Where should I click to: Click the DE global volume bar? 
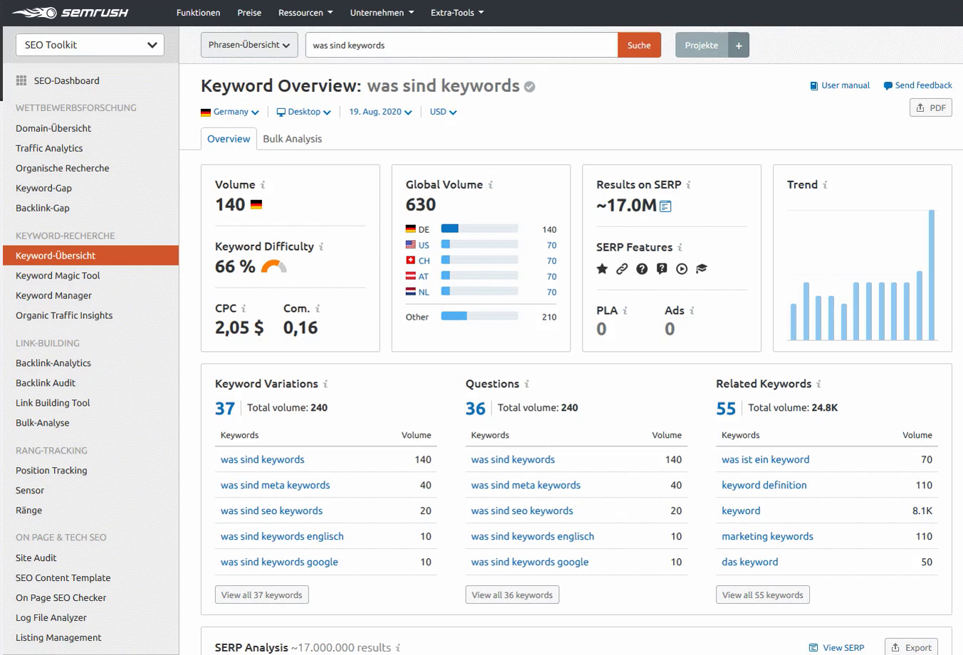click(x=479, y=229)
